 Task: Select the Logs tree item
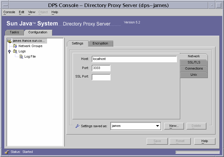coord(22,51)
